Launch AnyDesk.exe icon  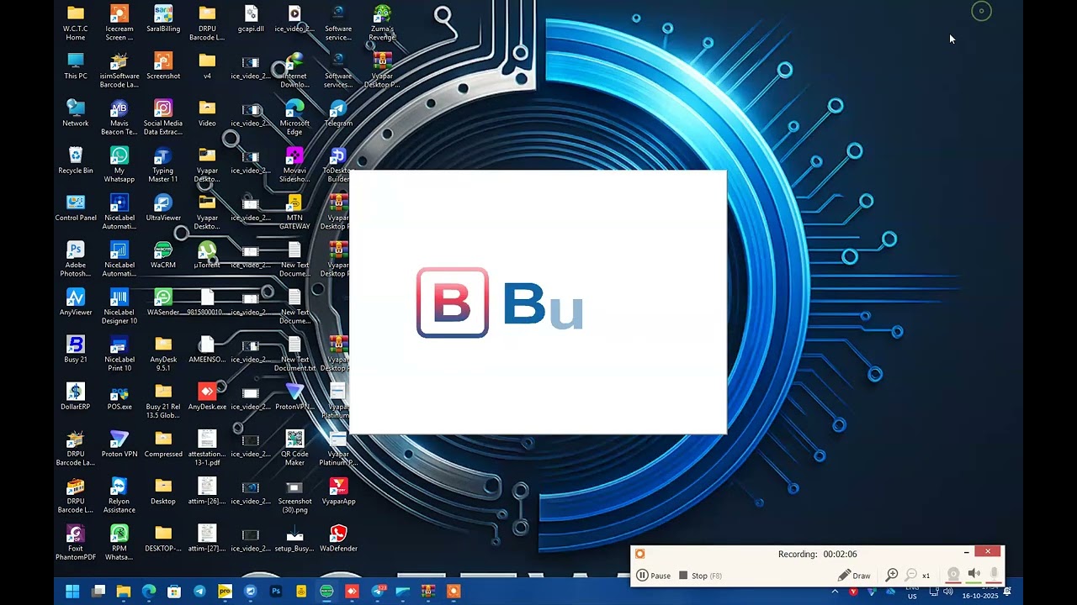pyautogui.click(x=207, y=396)
